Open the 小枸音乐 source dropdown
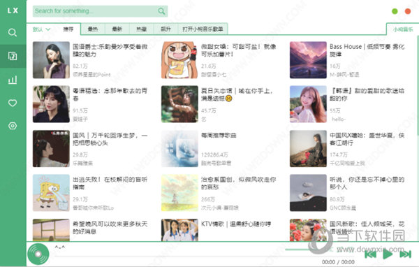The width and height of the screenshot is (419, 267). point(403,29)
